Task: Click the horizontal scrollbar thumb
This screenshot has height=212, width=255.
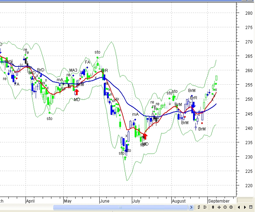Action: click(120, 207)
